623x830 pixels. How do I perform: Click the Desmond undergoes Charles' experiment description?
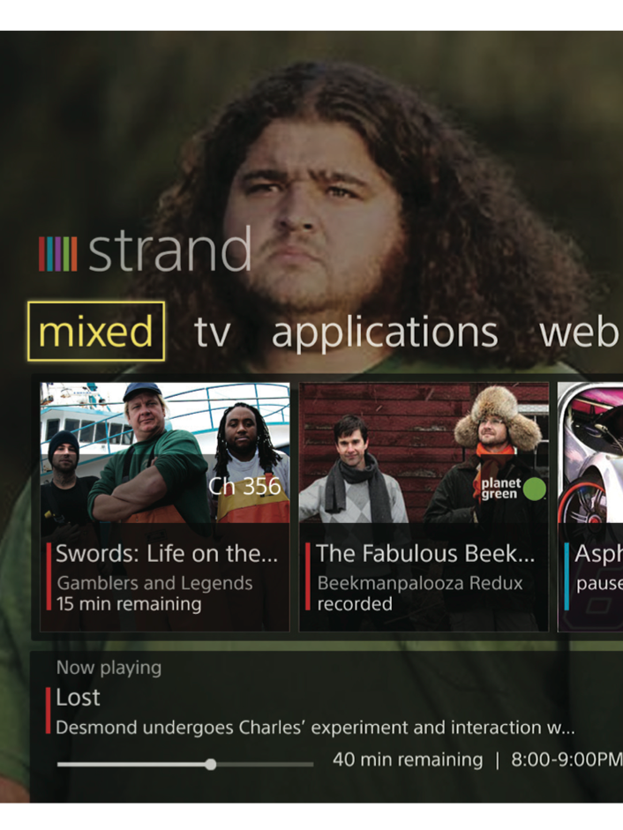point(315,728)
